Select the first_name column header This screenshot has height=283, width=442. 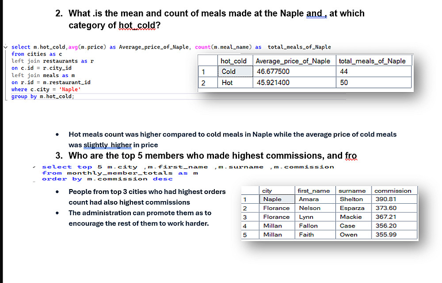coord(314,191)
